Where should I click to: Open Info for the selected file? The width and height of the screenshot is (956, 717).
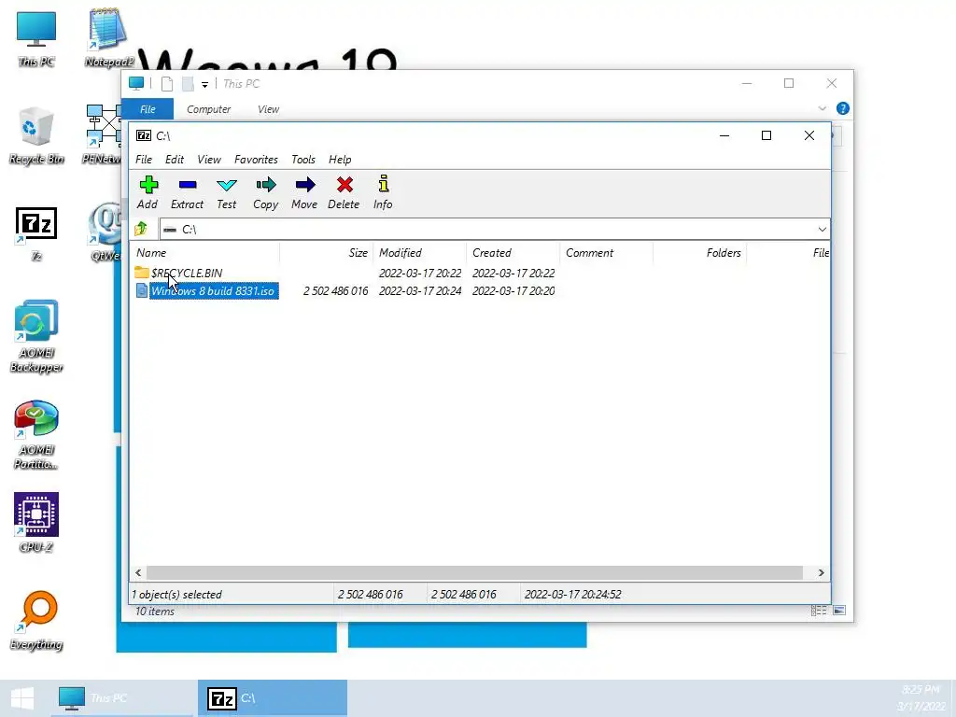pyautogui.click(x=383, y=192)
